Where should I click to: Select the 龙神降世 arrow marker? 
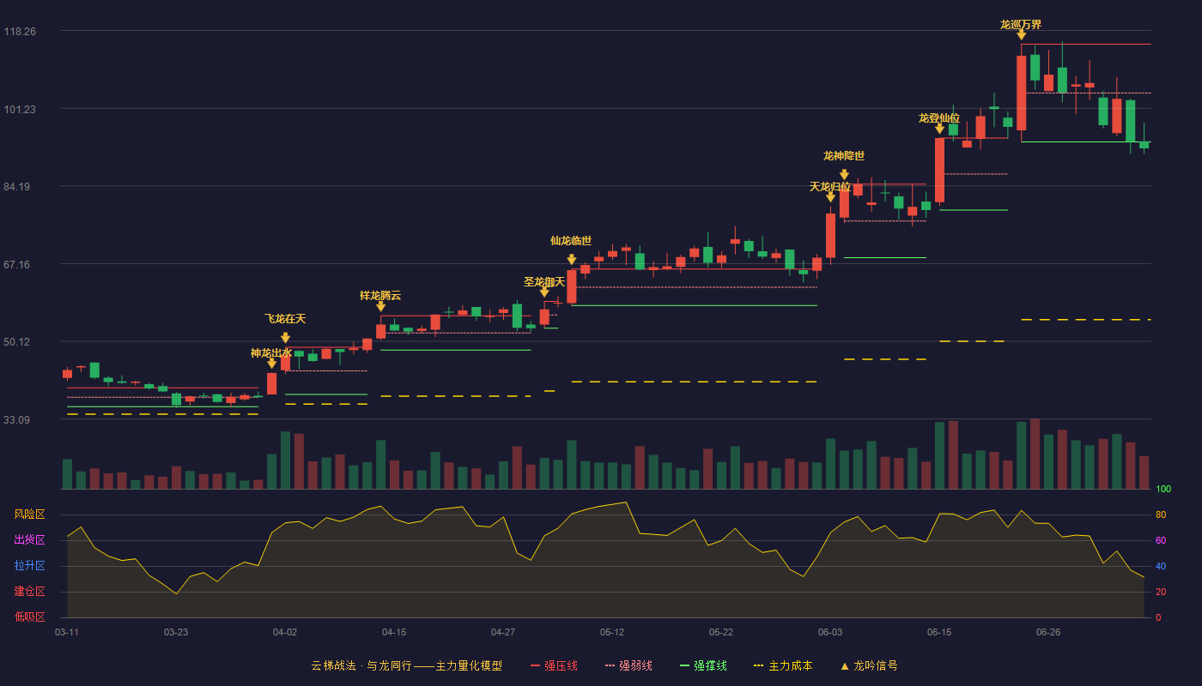click(845, 175)
